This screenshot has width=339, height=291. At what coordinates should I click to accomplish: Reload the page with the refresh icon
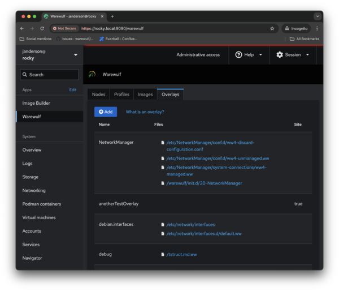coord(42,28)
